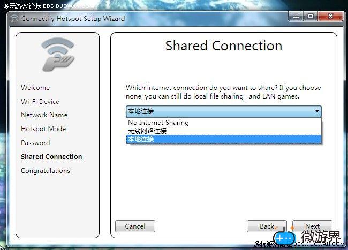
Task: Proceed with the Next button
Action: (312, 226)
